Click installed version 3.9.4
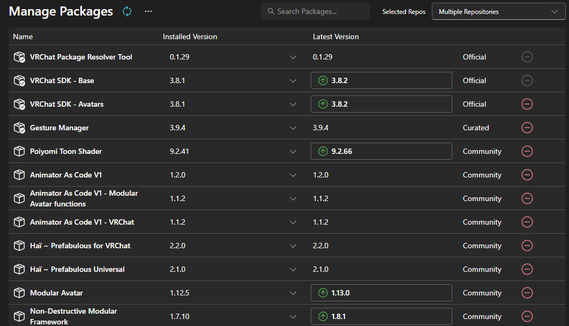 [x=177, y=128]
